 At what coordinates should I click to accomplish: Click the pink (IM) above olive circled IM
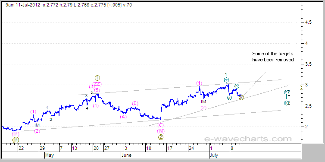tap(16, 134)
